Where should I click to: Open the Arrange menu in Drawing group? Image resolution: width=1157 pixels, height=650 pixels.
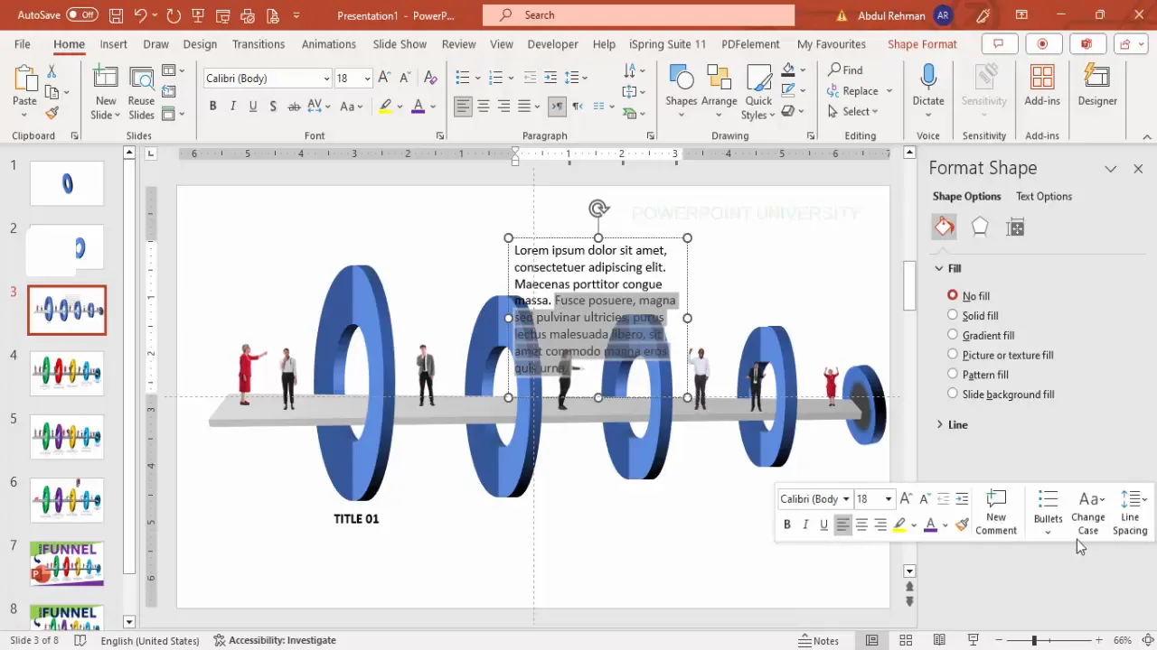tap(720, 91)
